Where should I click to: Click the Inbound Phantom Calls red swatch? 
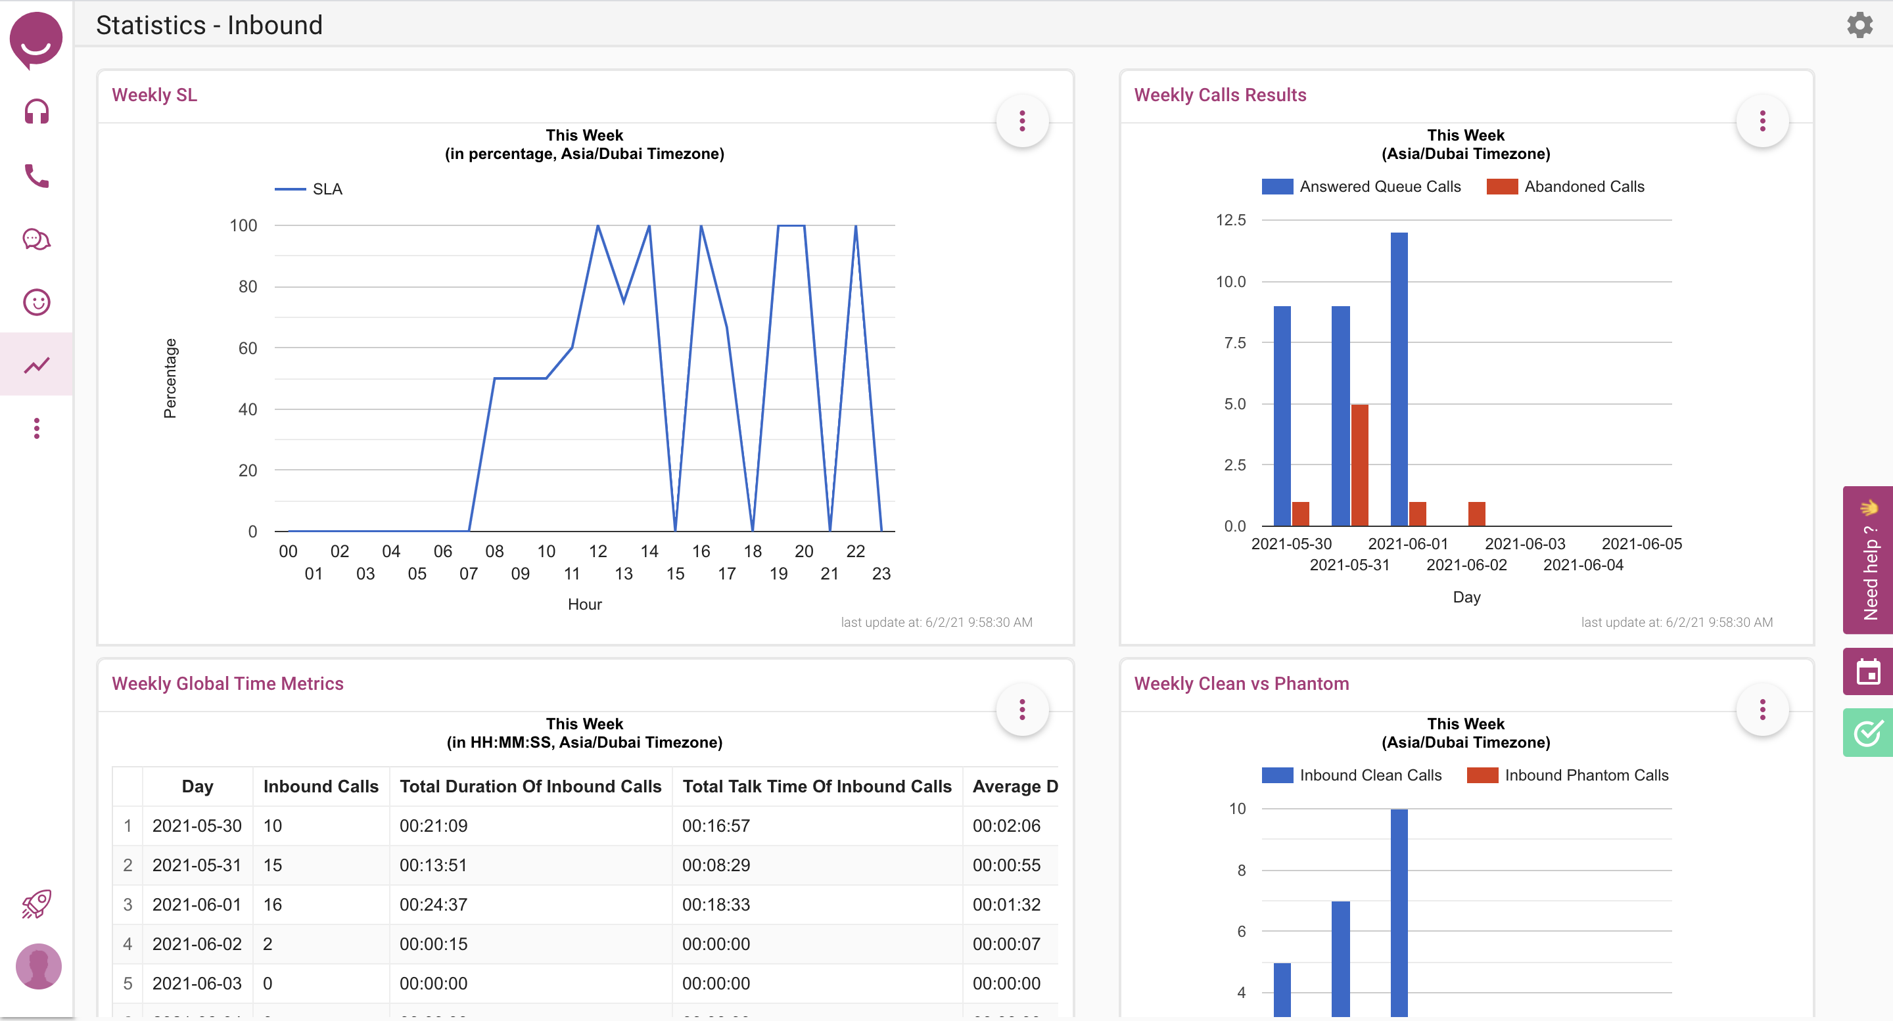coord(1482,775)
